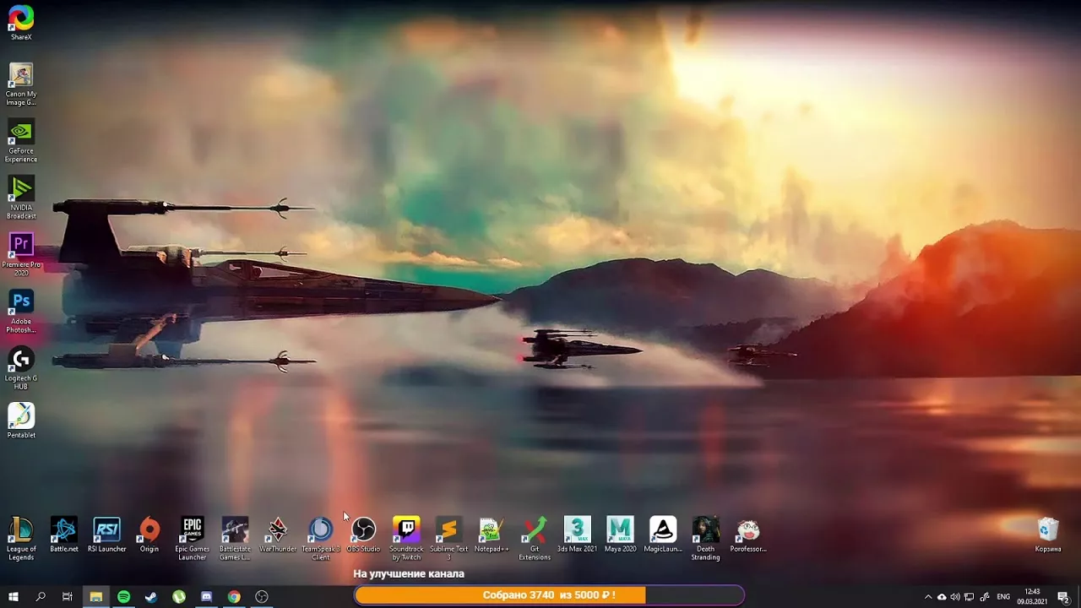Select the Recycle Bin (Корзина) icon
Image resolution: width=1081 pixels, height=608 pixels.
point(1048,530)
